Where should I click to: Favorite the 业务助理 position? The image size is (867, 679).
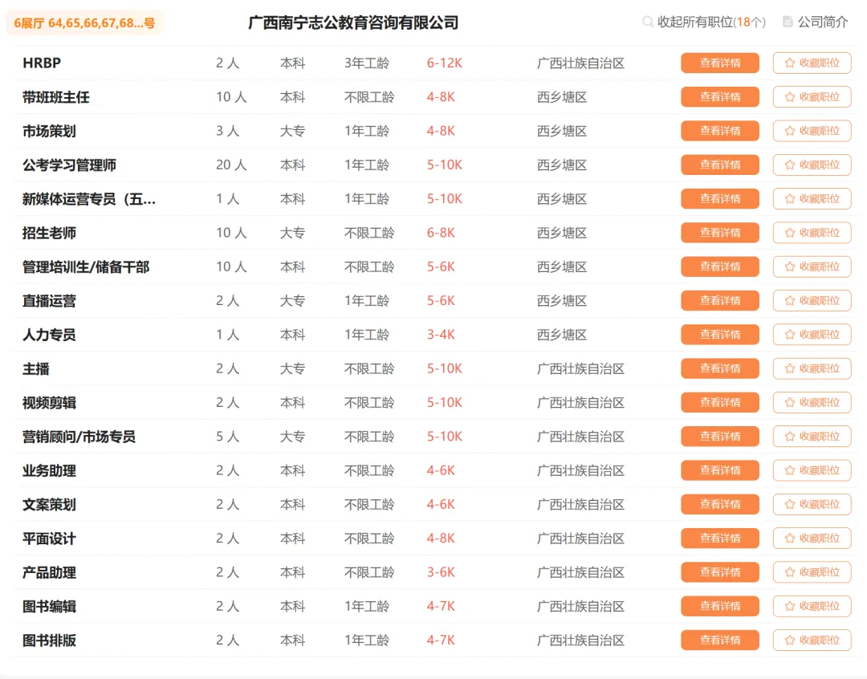point(812,470)
